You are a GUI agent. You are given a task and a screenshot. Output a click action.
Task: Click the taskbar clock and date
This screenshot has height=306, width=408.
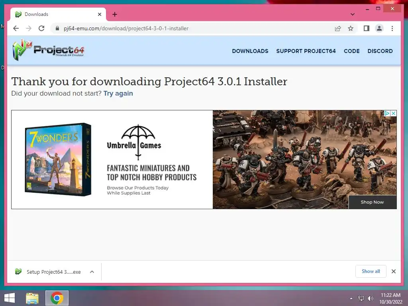coord(390,298)
